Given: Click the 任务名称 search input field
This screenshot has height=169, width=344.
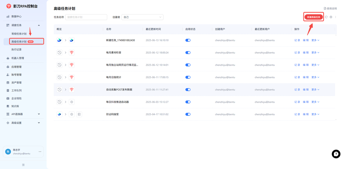Looking at the screenshot, I should click(86, 17).
